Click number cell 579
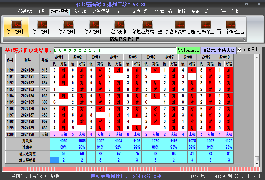Viewport: 265px width, 180px height. 45,109
